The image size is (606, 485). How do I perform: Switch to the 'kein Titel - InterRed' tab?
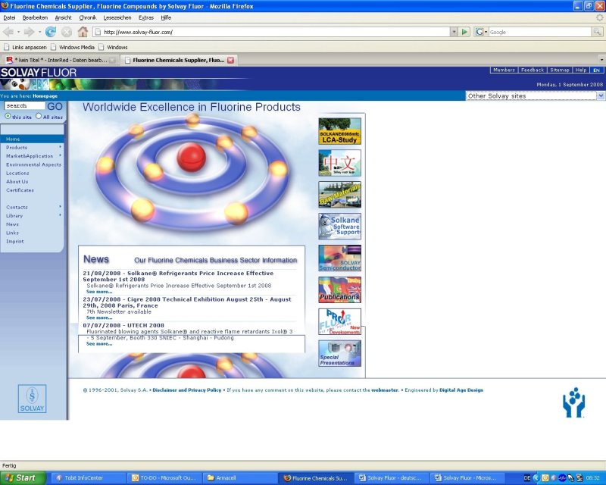[60, 60]
